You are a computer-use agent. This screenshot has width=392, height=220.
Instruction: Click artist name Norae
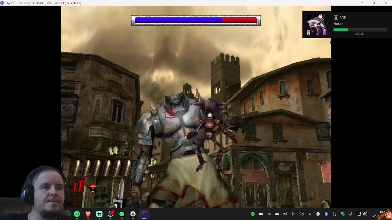point(338,24)
